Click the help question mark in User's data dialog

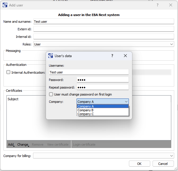pos(112,56)
